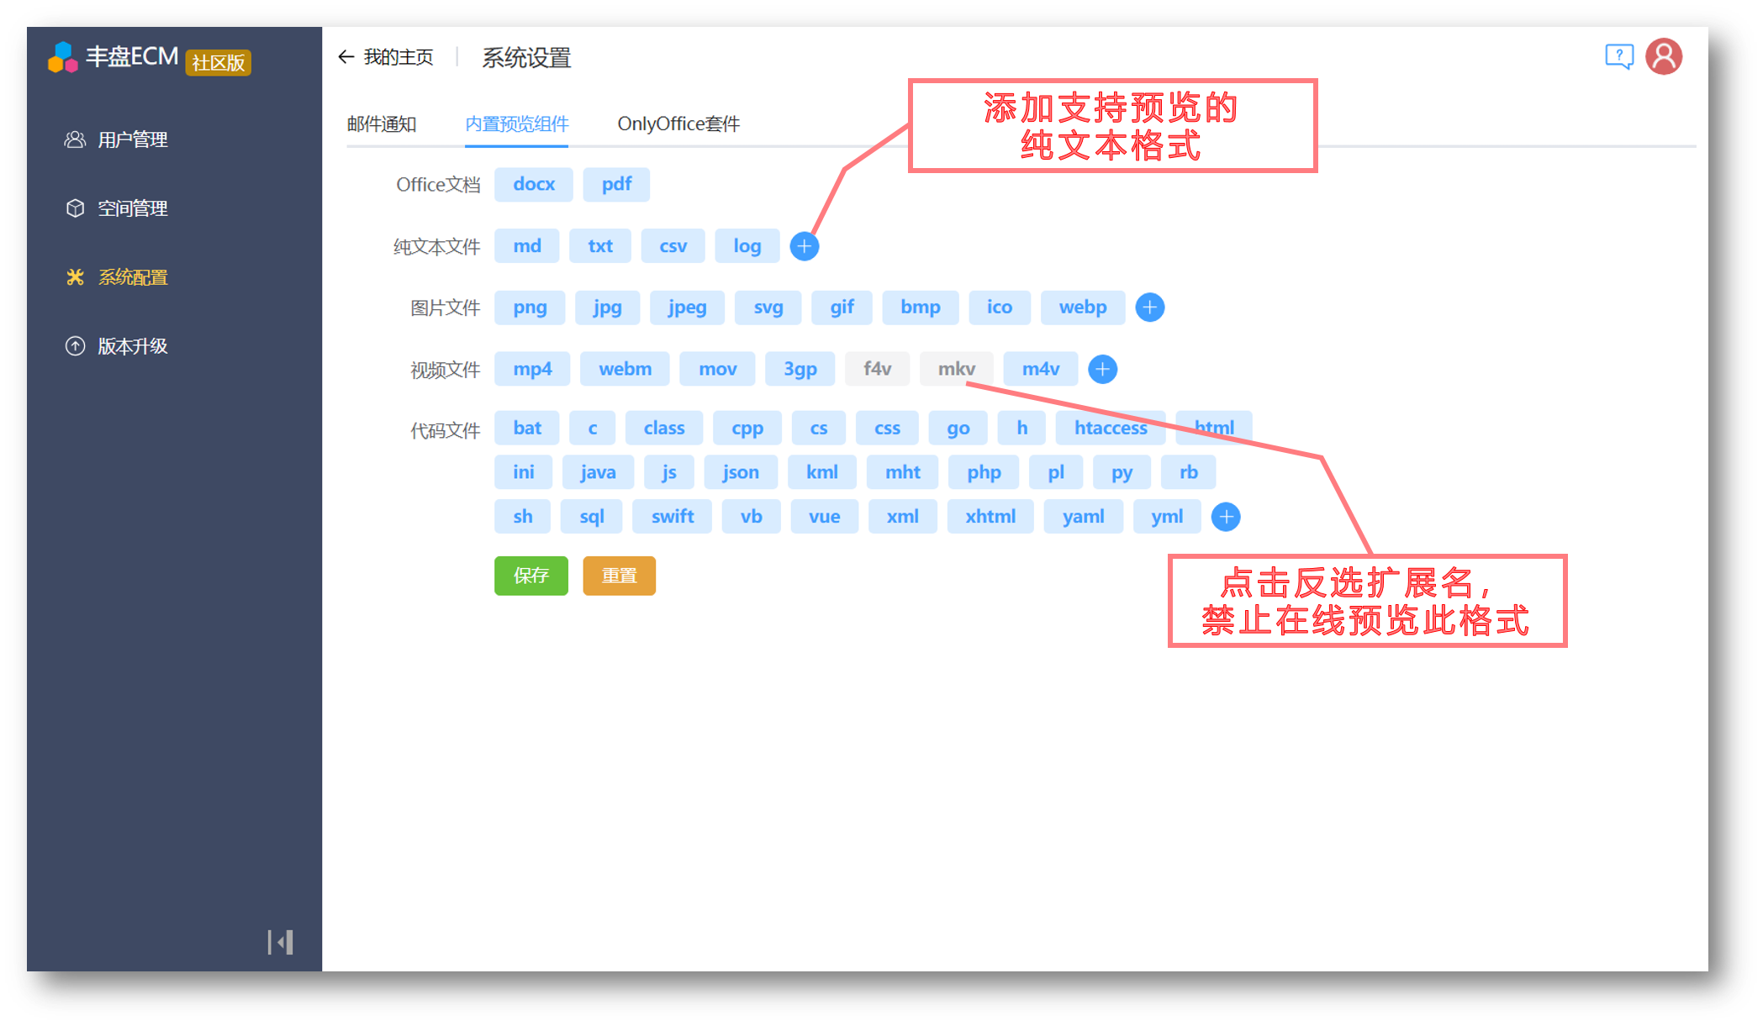The width and height of the screenshot is (1763, 1026).
Task: Toggle the bat code tag
Action: [x=527, y=429]
